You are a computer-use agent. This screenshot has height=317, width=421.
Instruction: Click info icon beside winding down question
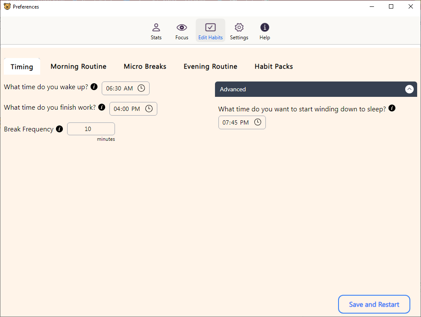tap(392, 108)
